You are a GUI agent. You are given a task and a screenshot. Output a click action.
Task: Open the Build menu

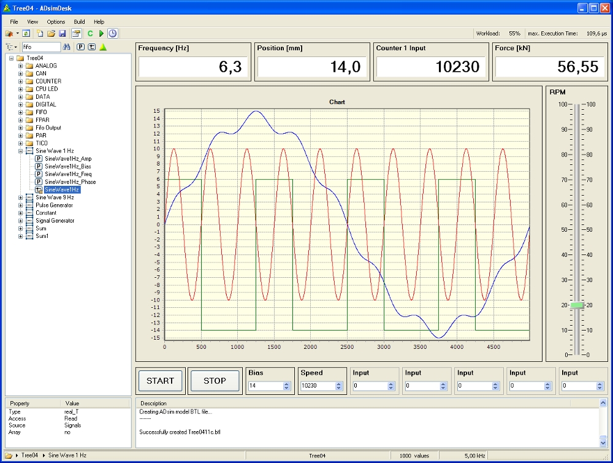79,21
